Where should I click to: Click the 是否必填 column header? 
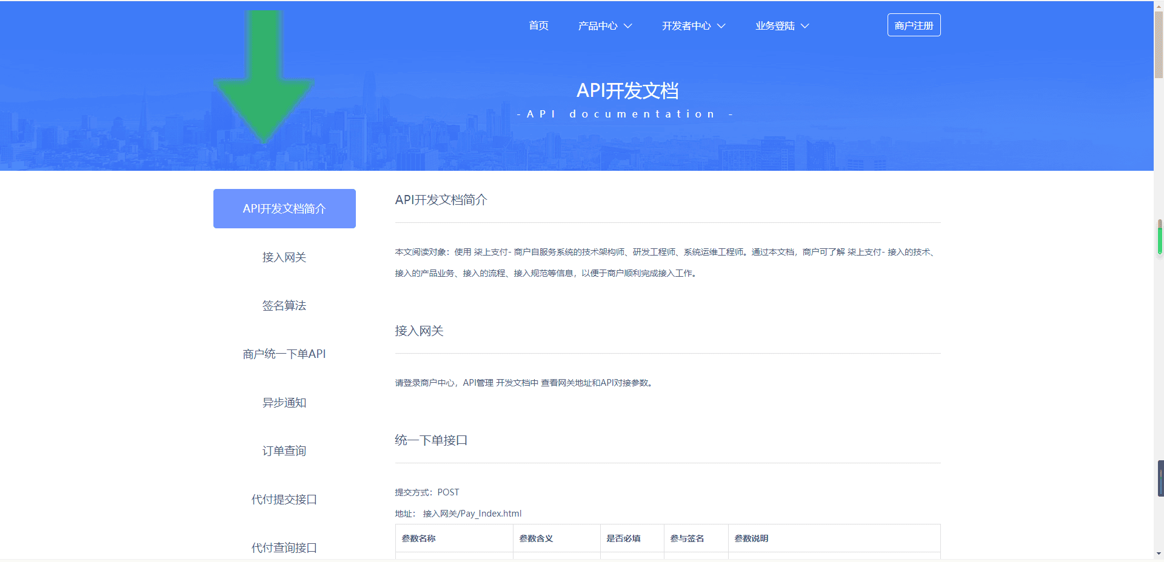(x=625, y=538)
